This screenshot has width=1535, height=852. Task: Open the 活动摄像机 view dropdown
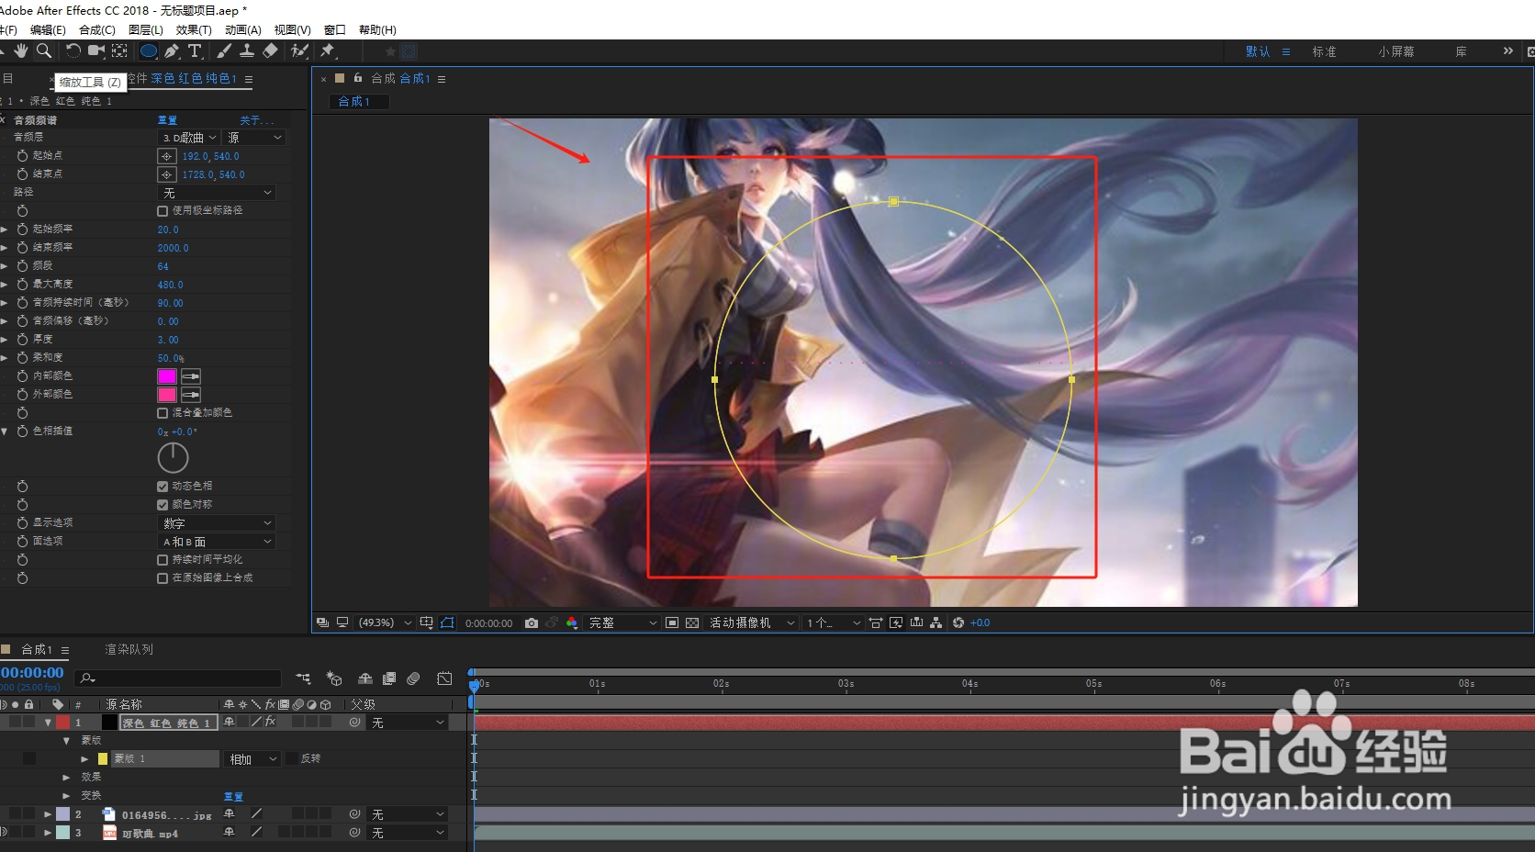click(751, 622)
